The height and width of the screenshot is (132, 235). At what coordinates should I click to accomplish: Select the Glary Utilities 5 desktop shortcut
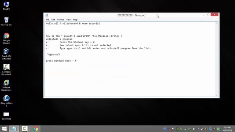click(x=6, y=101)
